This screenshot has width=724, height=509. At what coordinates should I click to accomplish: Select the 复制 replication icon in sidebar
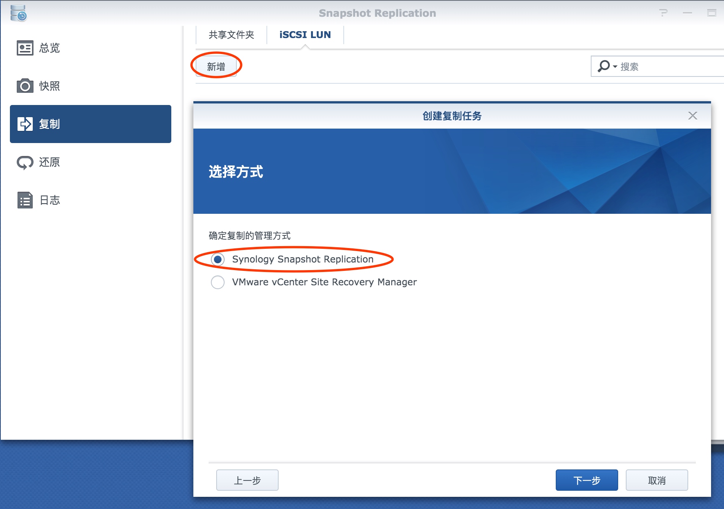pyautogui.click(x=25, y=124)
